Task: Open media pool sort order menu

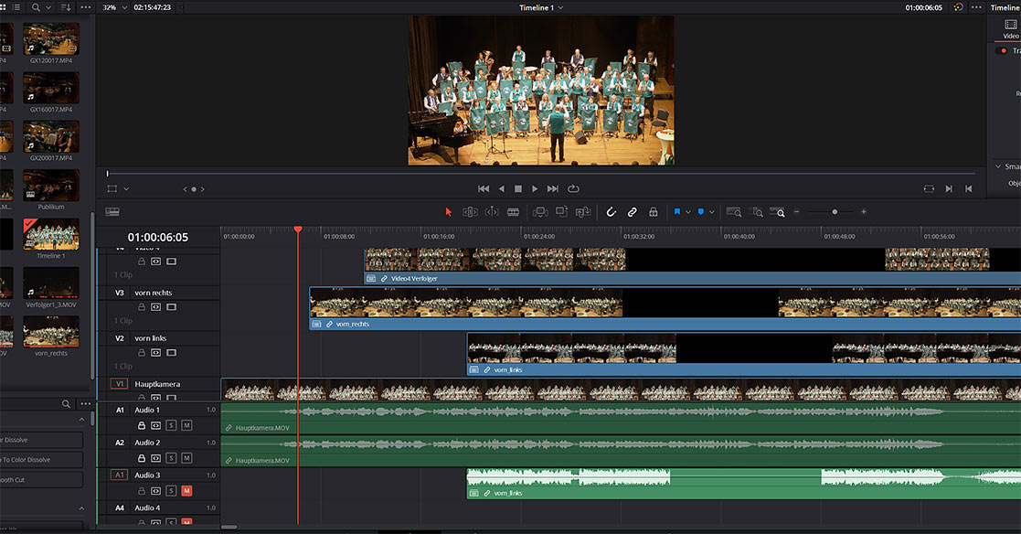Action: coord(66,7)
